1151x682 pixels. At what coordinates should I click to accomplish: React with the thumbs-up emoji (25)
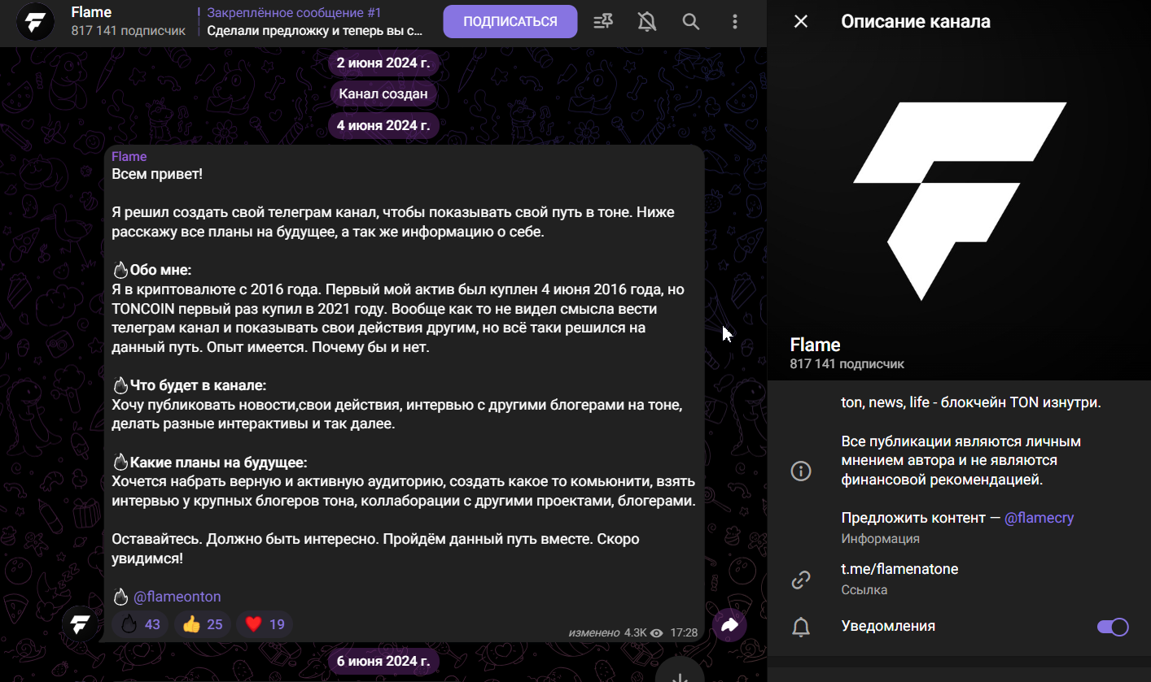(203, 624)
